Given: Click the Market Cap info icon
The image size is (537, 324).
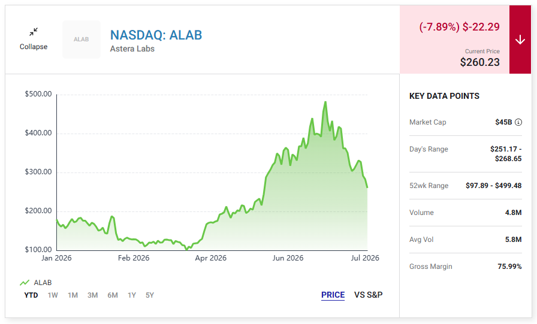Looking at the screenshot, I should pos(518,122).
